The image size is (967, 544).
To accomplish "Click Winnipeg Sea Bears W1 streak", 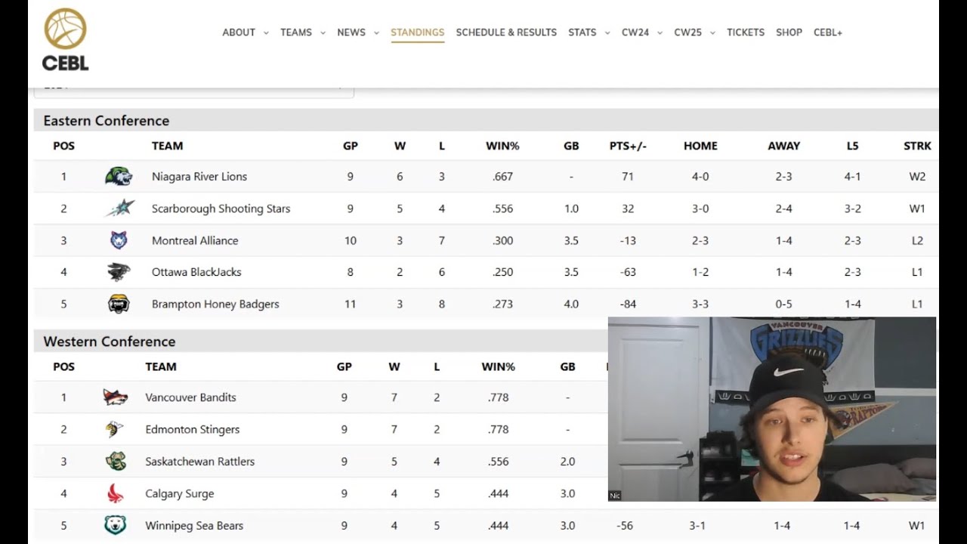I will pyautogui.click(x=916, y=525).
